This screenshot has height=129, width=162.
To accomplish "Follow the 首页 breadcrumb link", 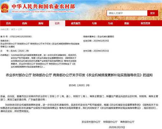I will [13, 30].
